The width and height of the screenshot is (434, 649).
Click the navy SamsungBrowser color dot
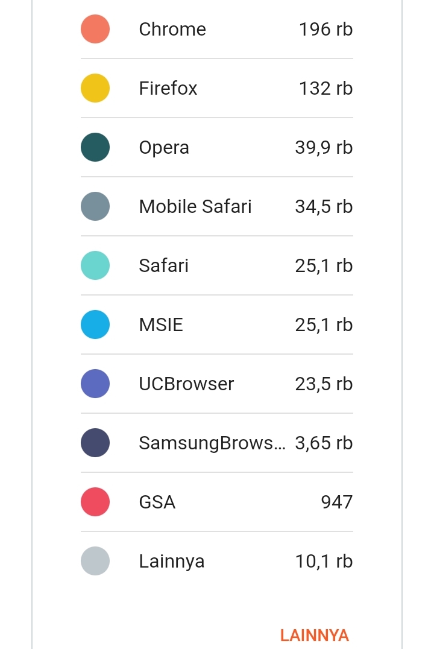pos(95,443)
